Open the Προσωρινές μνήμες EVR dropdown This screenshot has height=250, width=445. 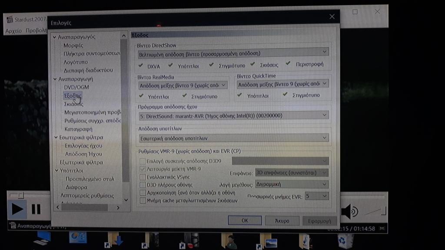coord(317,196)
